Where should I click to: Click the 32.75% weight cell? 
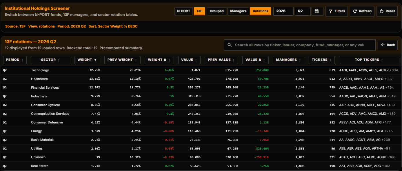coord(95,70)
